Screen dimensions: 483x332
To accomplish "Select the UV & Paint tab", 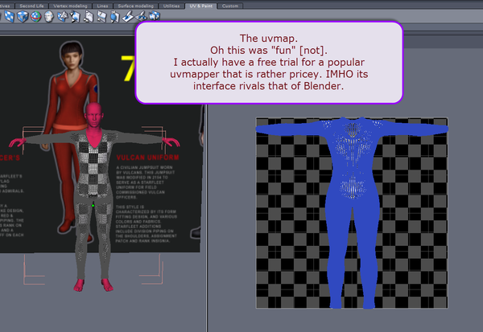I will pyautogui.click(x=200, y=6).
